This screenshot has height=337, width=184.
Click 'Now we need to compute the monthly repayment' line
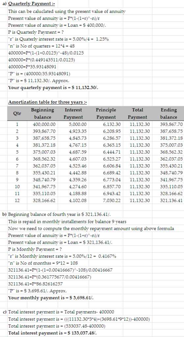(91, 228)
